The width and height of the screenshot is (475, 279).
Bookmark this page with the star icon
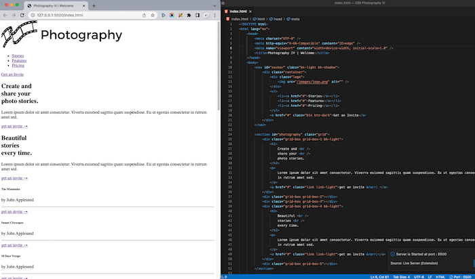[153, 15]
